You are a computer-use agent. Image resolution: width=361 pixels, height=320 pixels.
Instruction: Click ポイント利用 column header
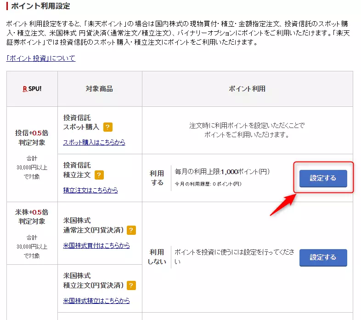(x=247, y=89)
